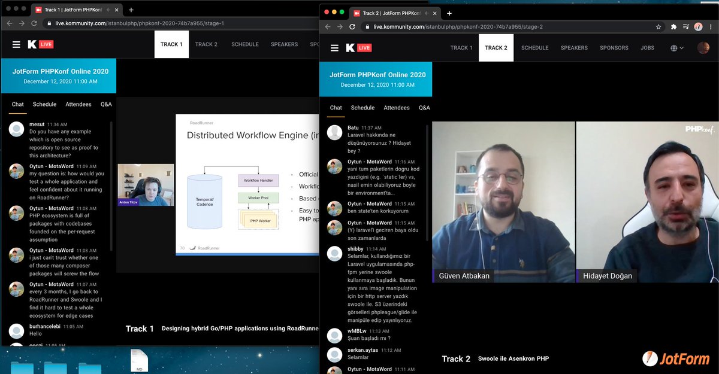Screen dimensions: 719x374
Task: Open SCHEDULE in Track 2 window navigation
Action: tap(534, 48)
